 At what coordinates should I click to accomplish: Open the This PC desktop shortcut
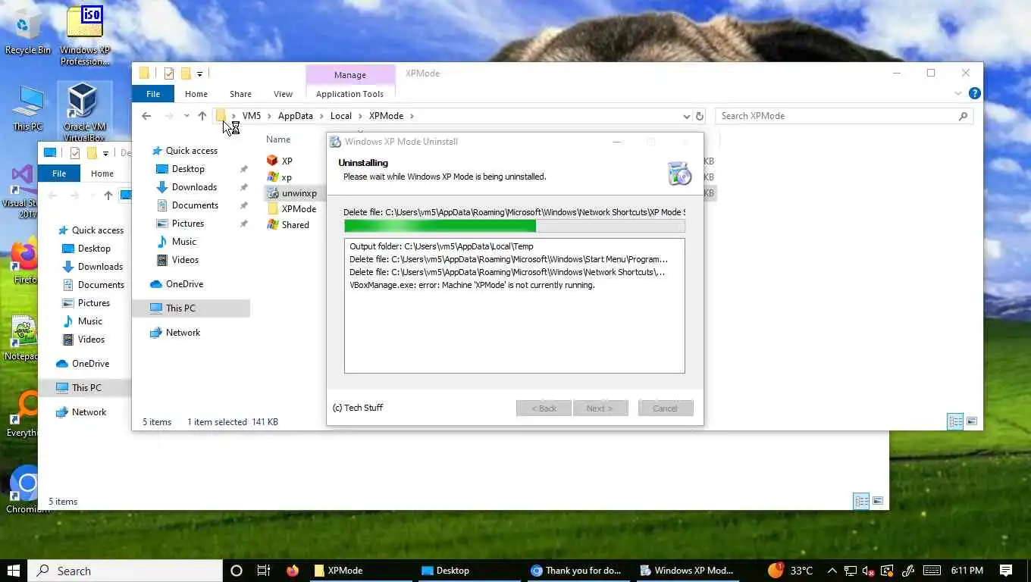pyautogui.click(x=28, y=108)
